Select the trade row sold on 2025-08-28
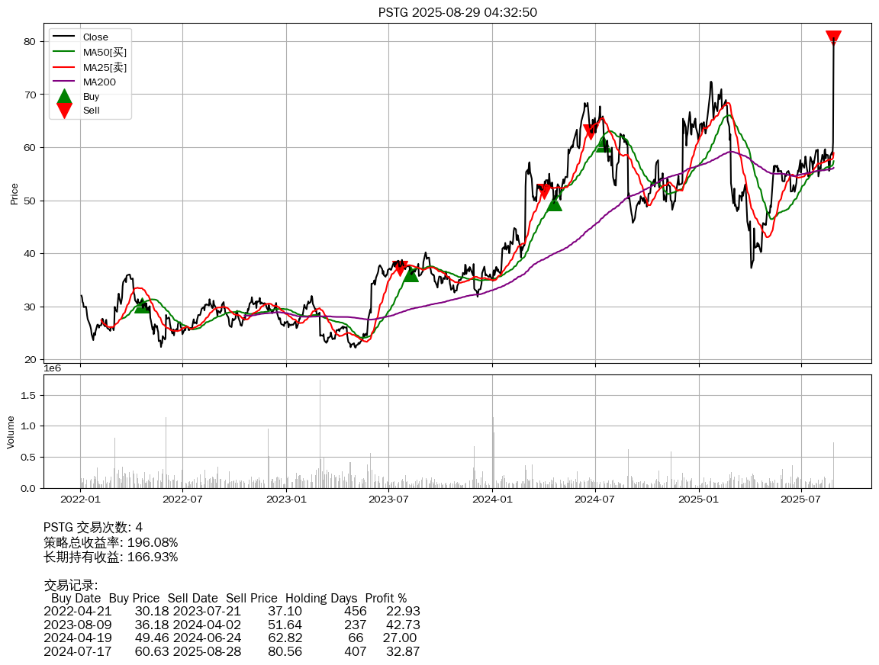Viewport: 879px width, 665px height. tap(231, 651)
